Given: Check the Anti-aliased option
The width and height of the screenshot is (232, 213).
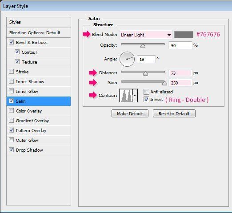Looking at the screenshot, I should pos(146,92).
